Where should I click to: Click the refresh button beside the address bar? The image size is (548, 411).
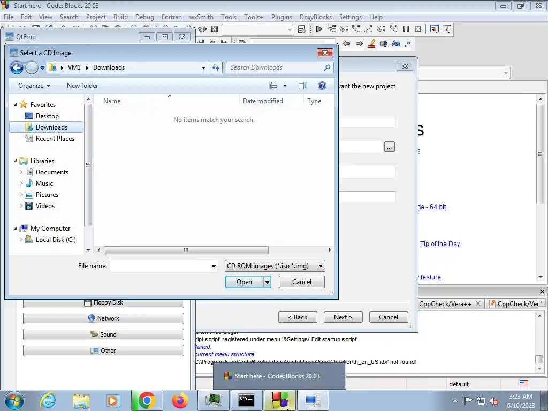216,68
